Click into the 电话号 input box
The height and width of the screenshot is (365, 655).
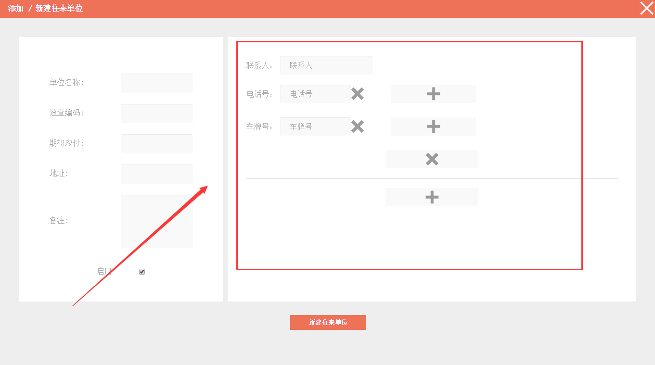(x=315, y=94)
